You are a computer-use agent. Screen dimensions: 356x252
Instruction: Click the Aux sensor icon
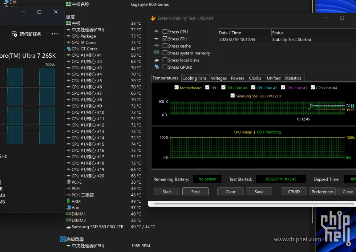[68, 207]
